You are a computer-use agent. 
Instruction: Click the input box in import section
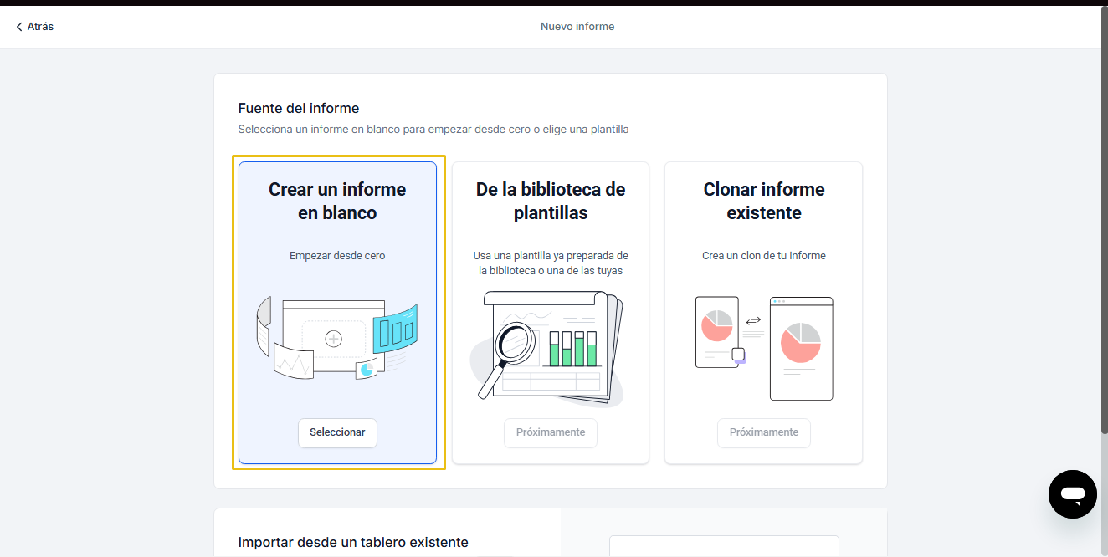pos(724,546)
